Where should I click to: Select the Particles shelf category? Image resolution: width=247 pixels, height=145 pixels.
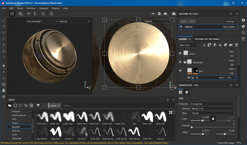(x=16, y=131)
